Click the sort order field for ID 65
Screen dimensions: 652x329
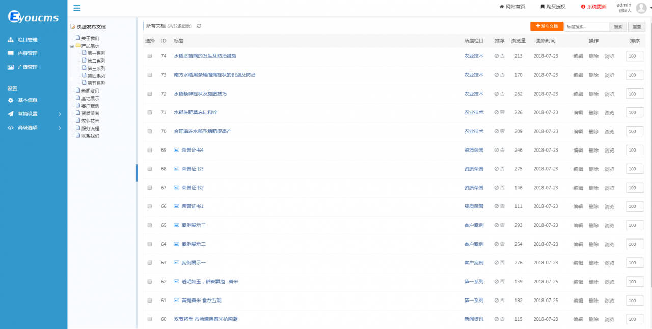coord(635,225)
